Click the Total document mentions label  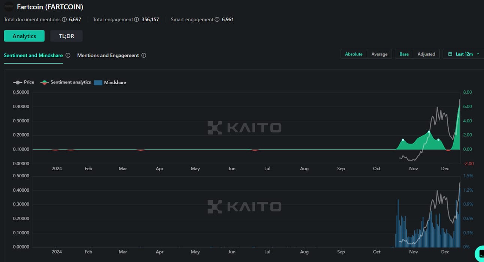(x=32, y=19)
